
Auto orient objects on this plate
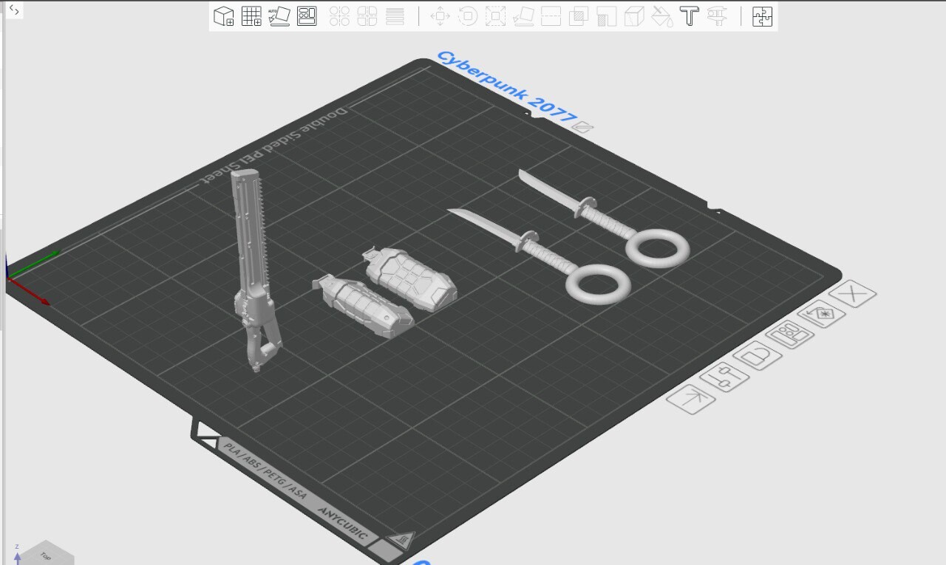pyautogui.click(x=820, y=315)
